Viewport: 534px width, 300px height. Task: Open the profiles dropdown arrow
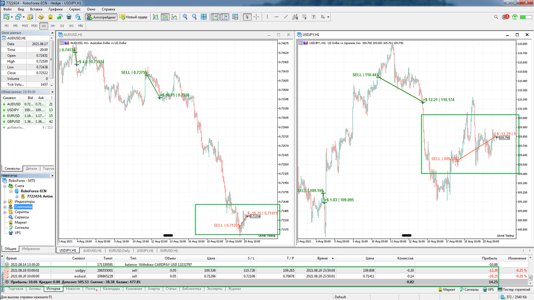coord(23,17)
